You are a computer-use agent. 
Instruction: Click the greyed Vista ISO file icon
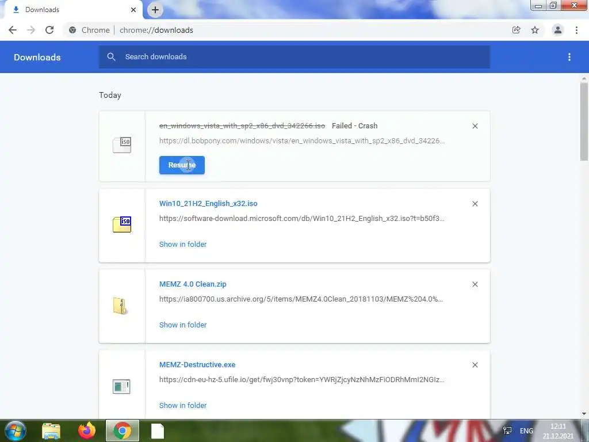point(122,145)
